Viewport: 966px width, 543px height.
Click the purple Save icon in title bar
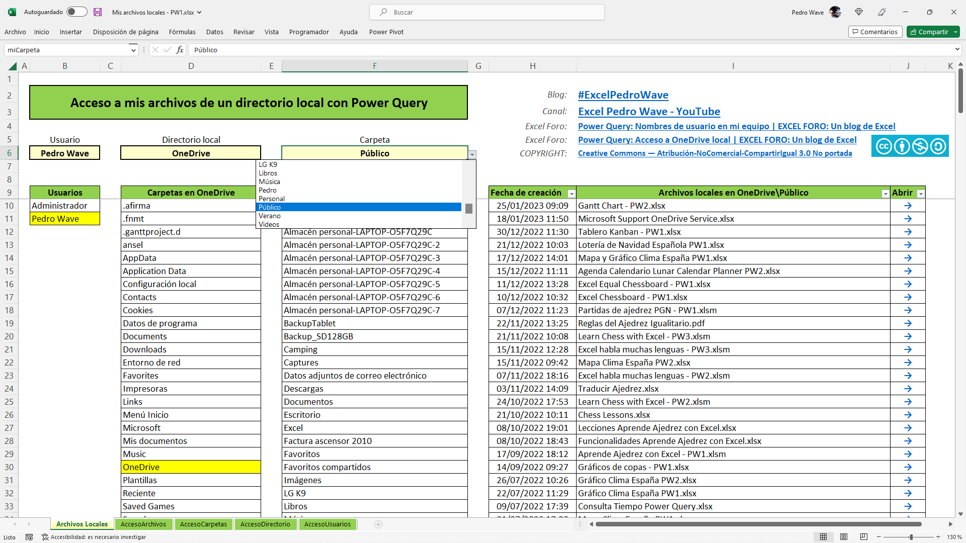[x=98, y=12]
